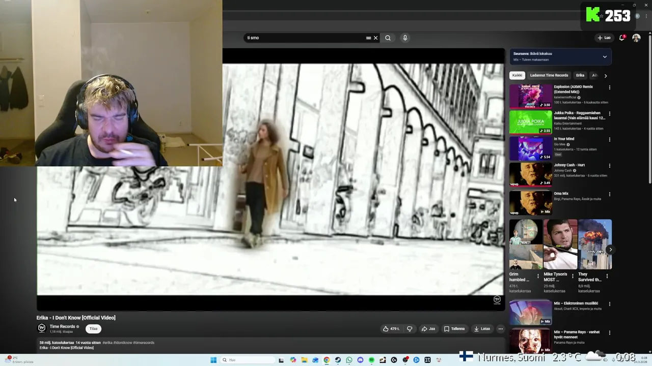Open options menu for Jukka Poika video
This screenshot has height=366, width=652.
pyautogui.click(x=609, y=113)
